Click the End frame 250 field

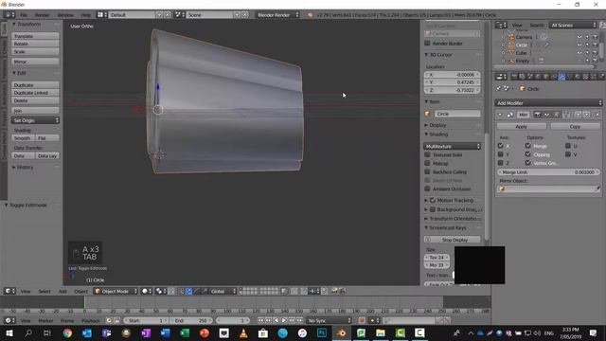[x=191, y=320]
